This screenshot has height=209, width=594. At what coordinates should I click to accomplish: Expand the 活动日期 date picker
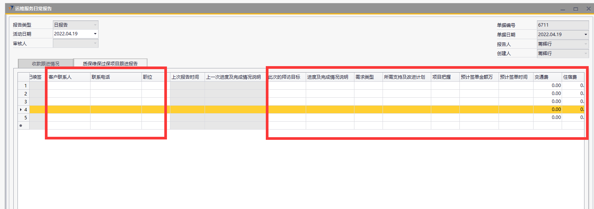pos(95,34)
